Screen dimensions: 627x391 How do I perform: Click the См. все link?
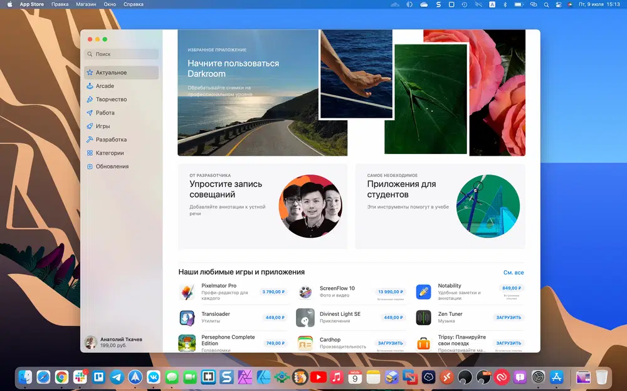click(x=514, y=273)
